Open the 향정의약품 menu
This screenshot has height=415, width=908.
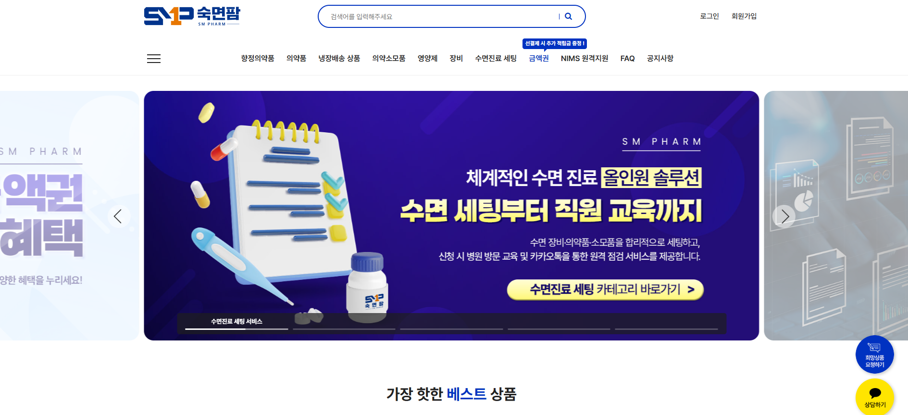point(258,58)
